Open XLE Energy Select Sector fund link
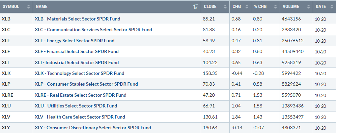The height and width of the screenshot is (134, 337). [x=75, y=41]
